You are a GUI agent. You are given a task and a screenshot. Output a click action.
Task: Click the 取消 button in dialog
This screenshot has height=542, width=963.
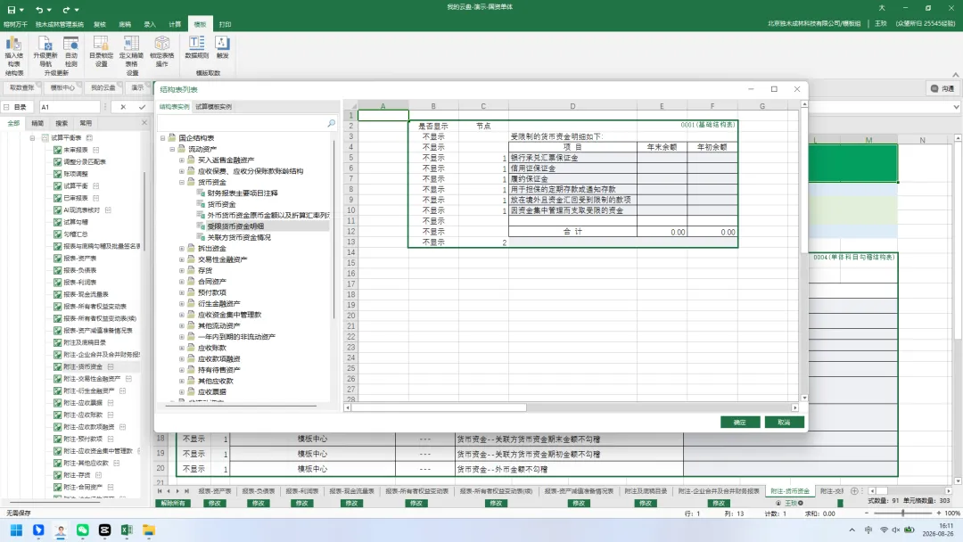pos(785,423)
